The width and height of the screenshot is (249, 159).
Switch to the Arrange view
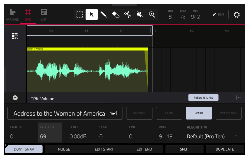click(x=12, y=15)
